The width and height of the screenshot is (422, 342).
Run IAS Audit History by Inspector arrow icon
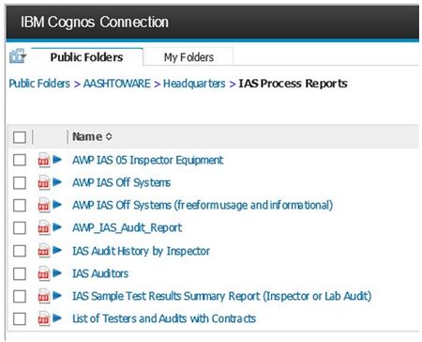pos(57,251)
